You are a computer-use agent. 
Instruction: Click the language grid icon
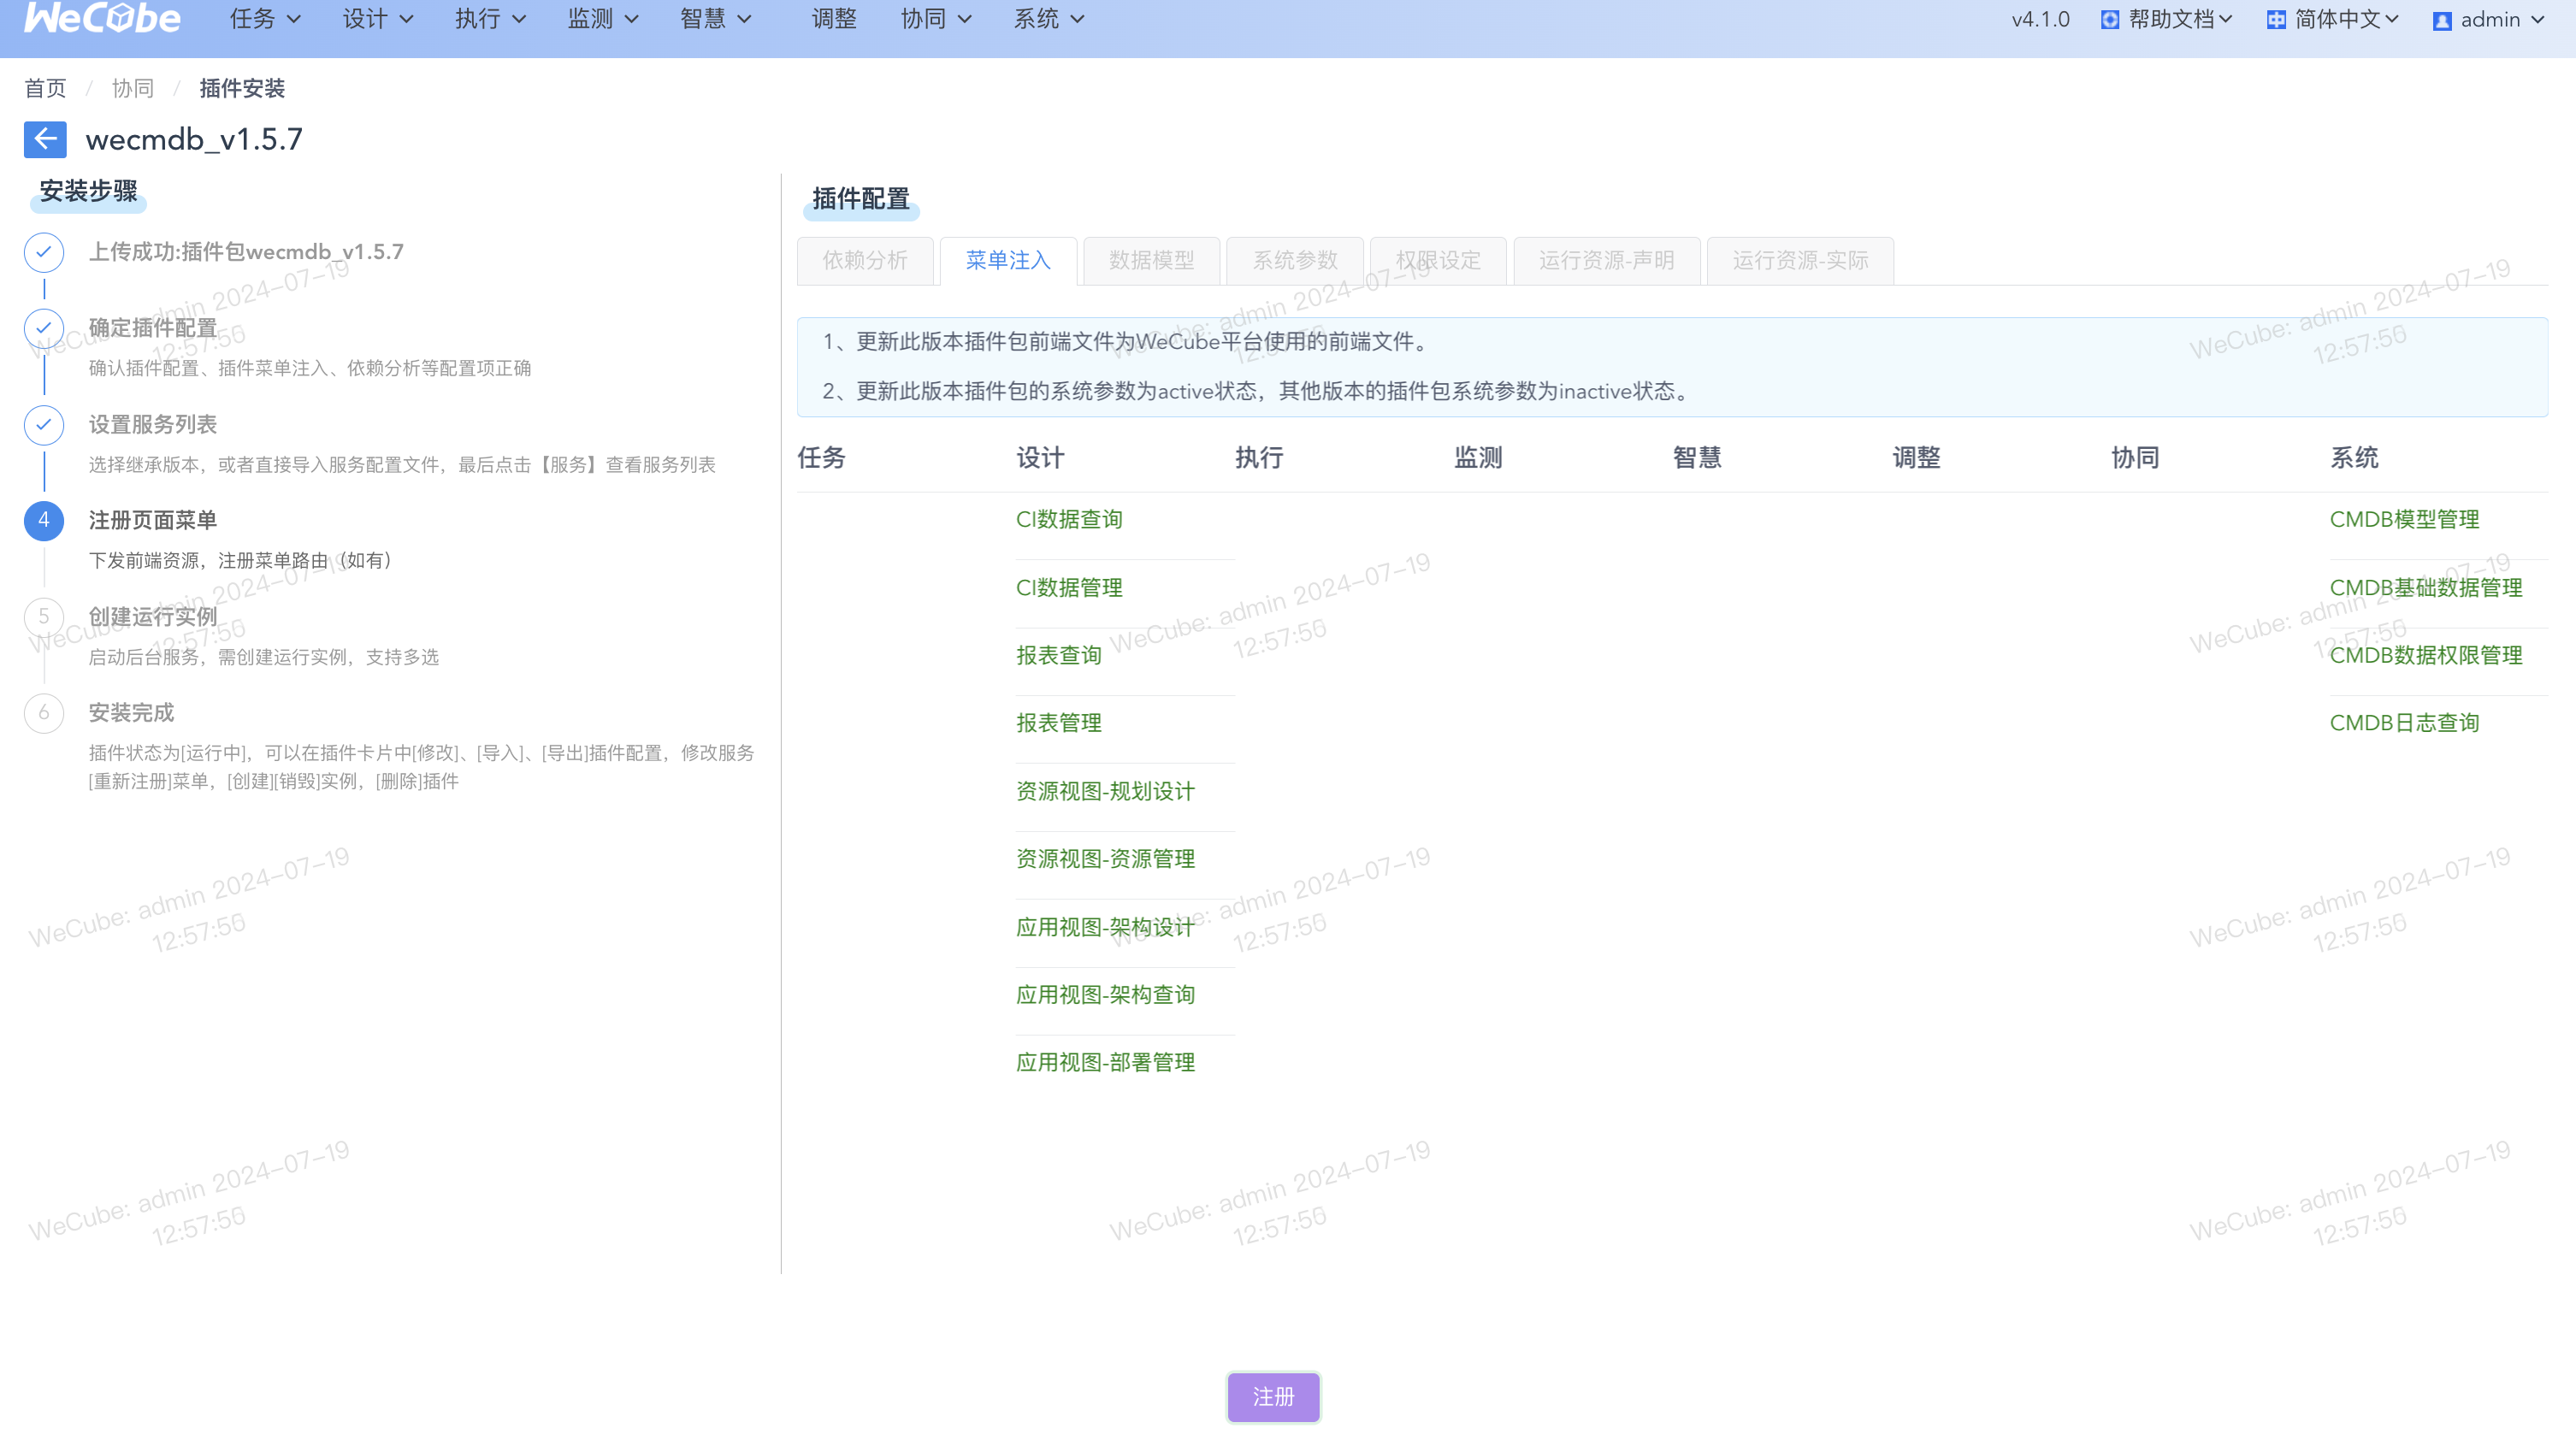pyautogui.click(x=2276, y=20)
